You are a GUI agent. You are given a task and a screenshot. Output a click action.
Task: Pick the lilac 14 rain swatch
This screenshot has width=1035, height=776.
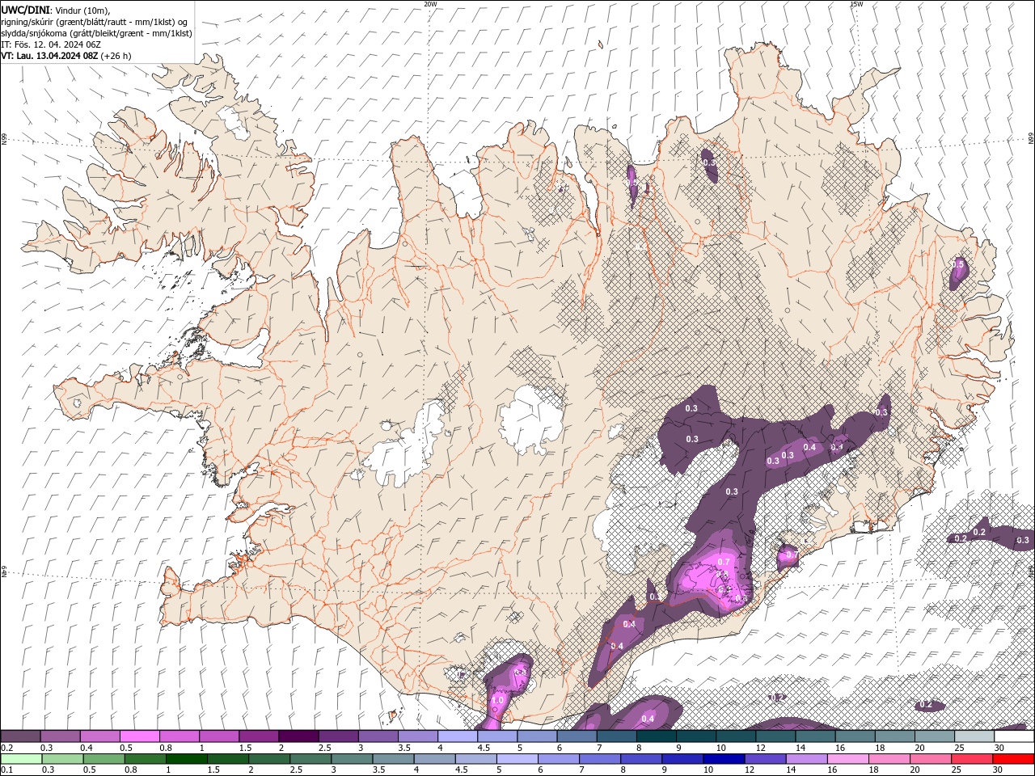point(805,759)
